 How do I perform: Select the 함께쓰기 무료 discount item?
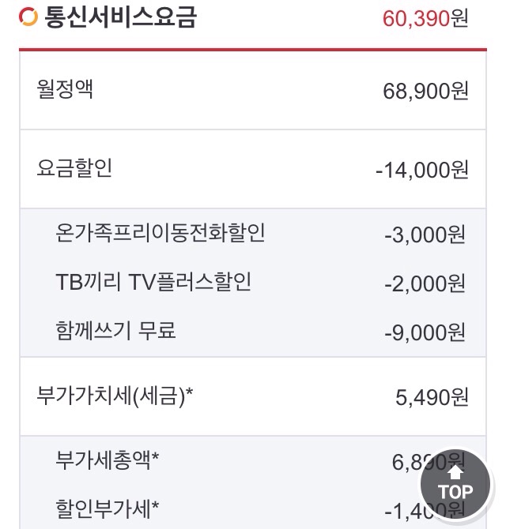click(115, 331)
